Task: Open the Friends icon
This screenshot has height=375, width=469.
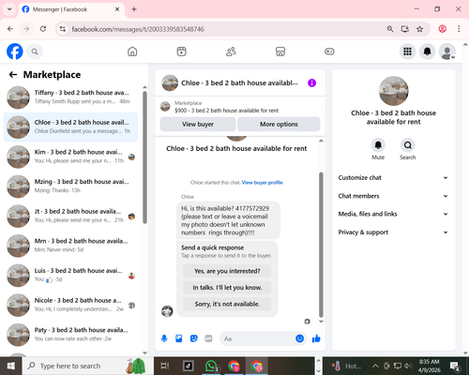Action: [x=231, y=52]
